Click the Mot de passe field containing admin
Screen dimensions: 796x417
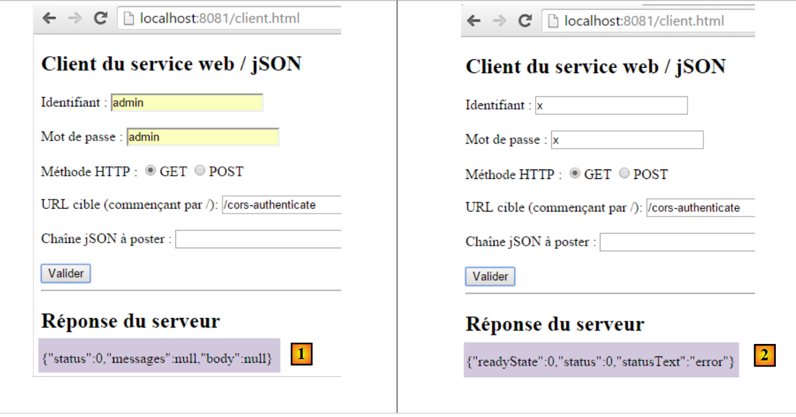pyautogui.click(x=202, y=137)
